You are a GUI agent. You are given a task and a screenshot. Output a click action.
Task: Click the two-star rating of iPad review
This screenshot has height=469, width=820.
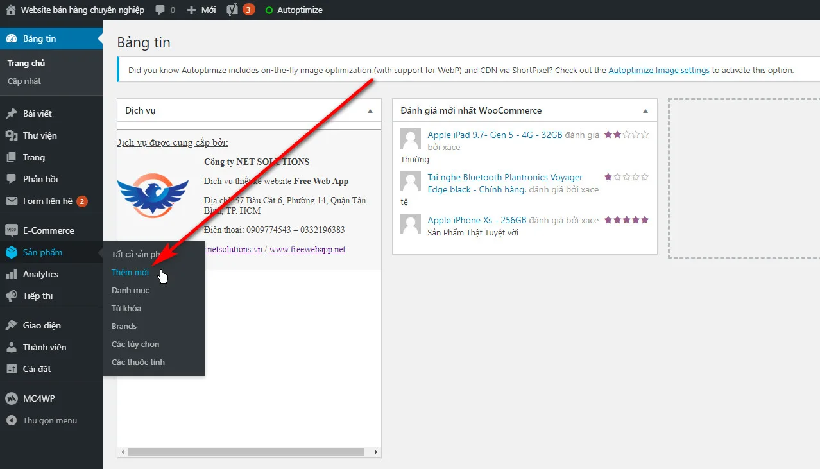pos(626,135)
